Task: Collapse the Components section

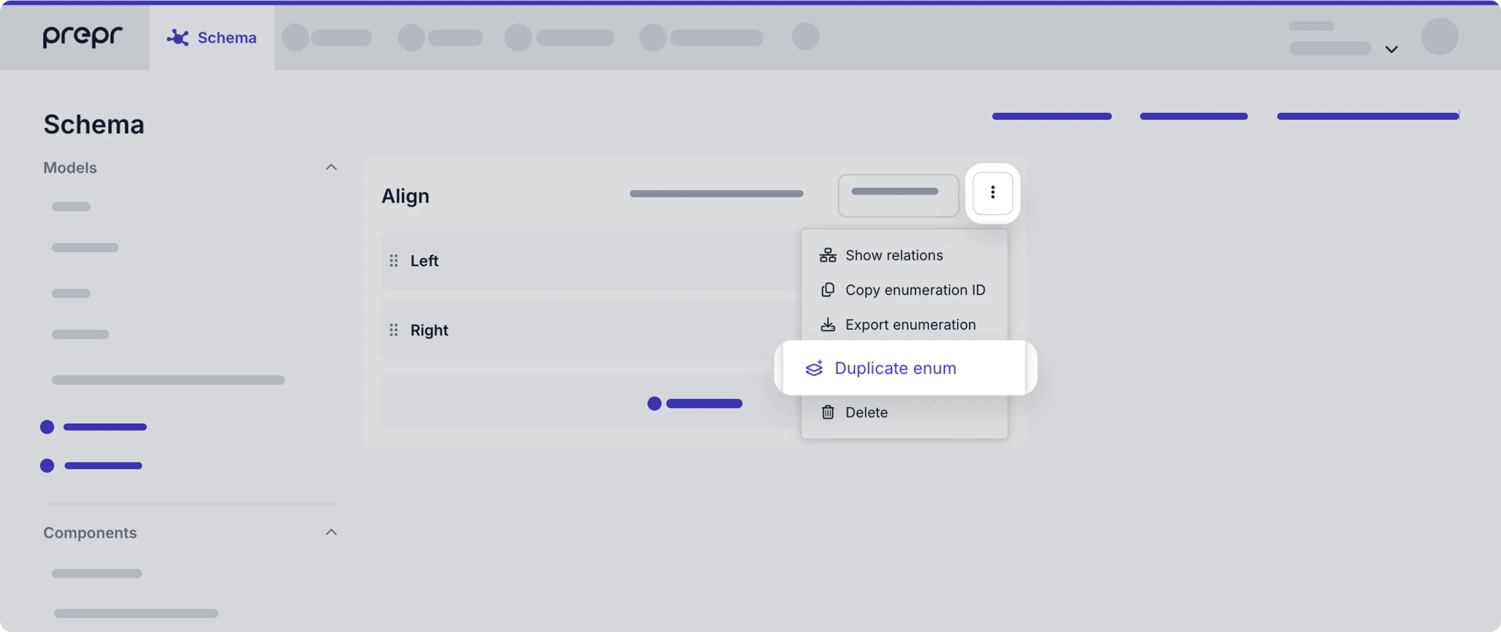Action: (x=331, y=532)
